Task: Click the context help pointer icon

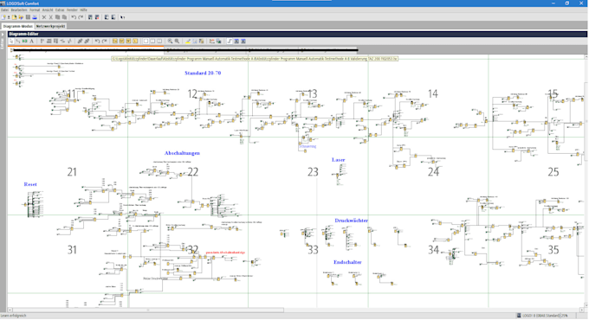Action: (122, 17)
